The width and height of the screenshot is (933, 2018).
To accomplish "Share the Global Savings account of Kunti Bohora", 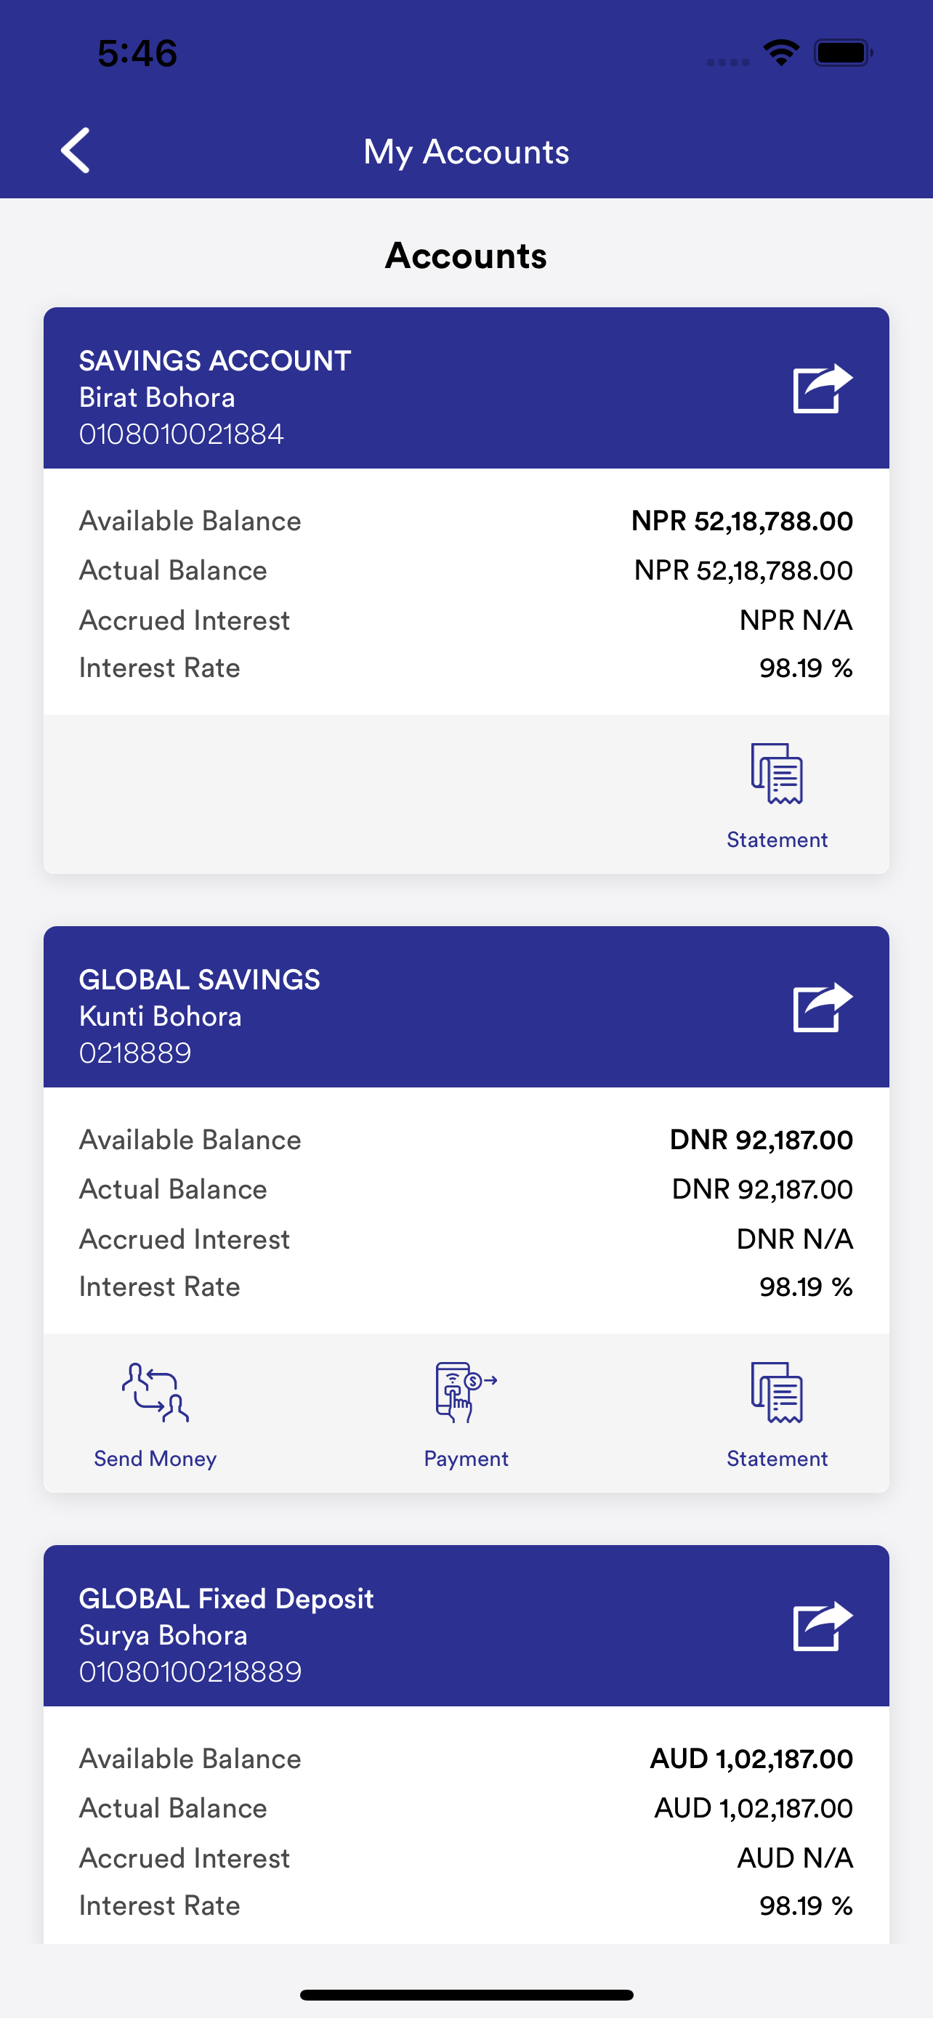I will (x=823, y=1007).
